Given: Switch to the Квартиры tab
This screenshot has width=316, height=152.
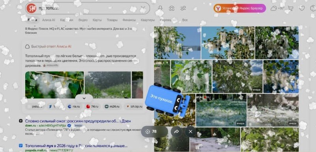Looking at the screenshot, I should click(x=148, y=20).
